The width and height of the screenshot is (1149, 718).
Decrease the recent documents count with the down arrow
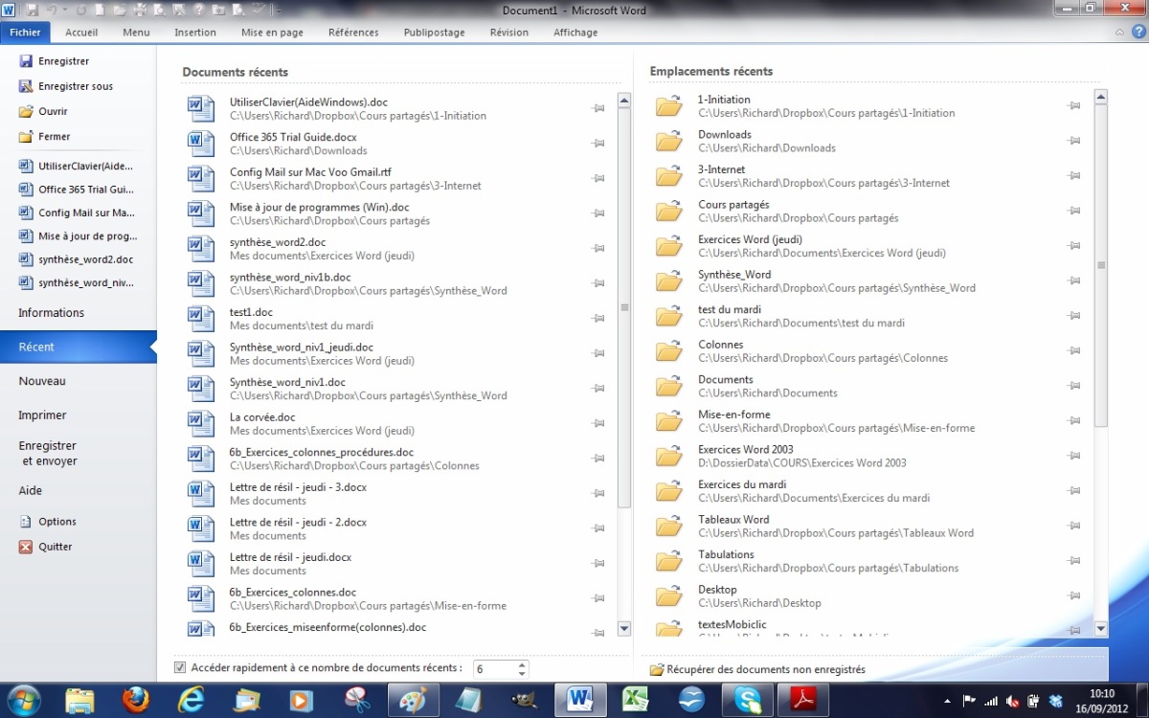(x=522, y=674)
